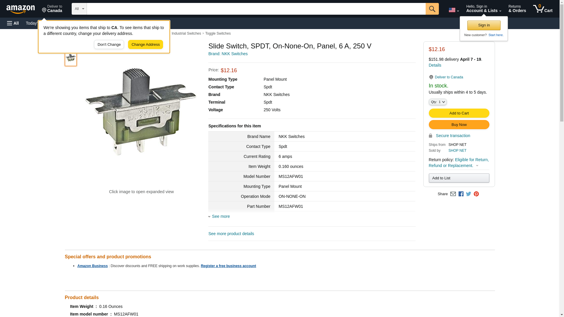Viewport: 564px width, 317px height.
Task: Share product via email icon
Action: (453, 194)
